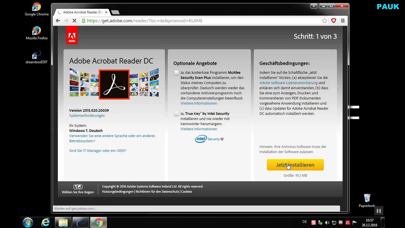The width and height of the screenshot is (405, 228).
Task: Open the volume control in the tray
Action: coord(327,223)
